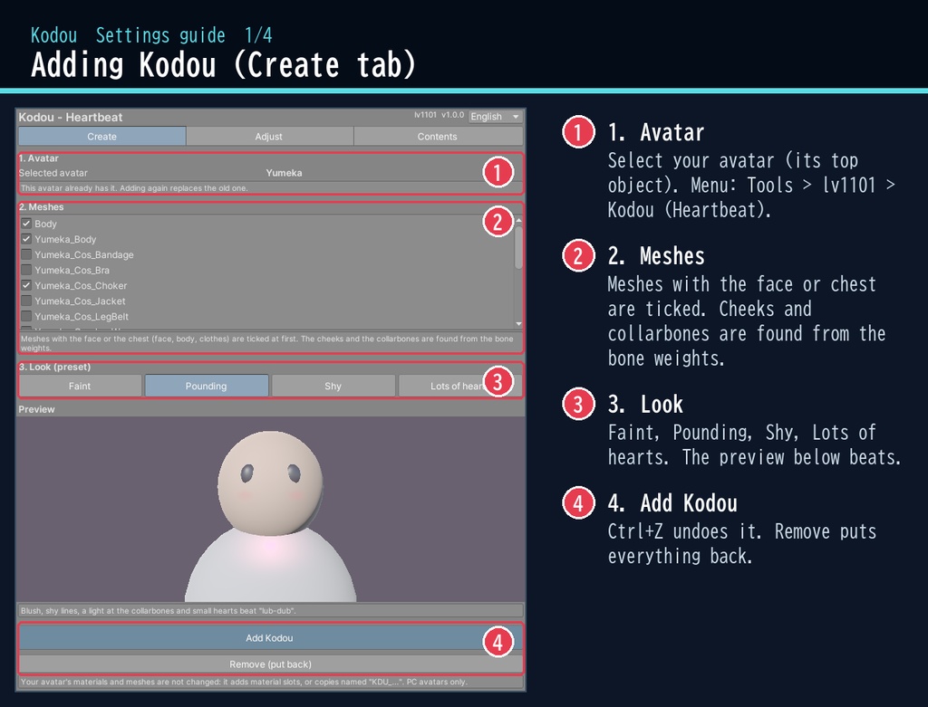
Task: Click the "Selected avatar" label
Action: (x=53, y=173)
